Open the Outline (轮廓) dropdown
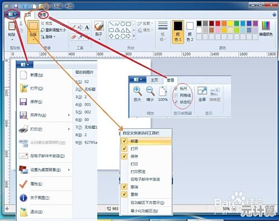 [145, 23]
